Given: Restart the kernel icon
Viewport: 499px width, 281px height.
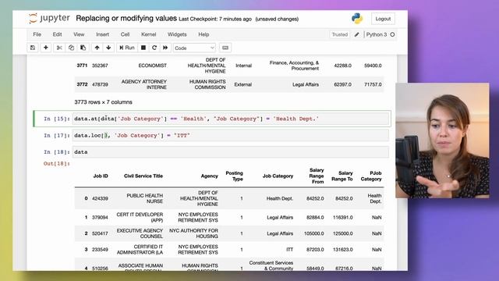Looking at the screenshot, I should point(154,48).
